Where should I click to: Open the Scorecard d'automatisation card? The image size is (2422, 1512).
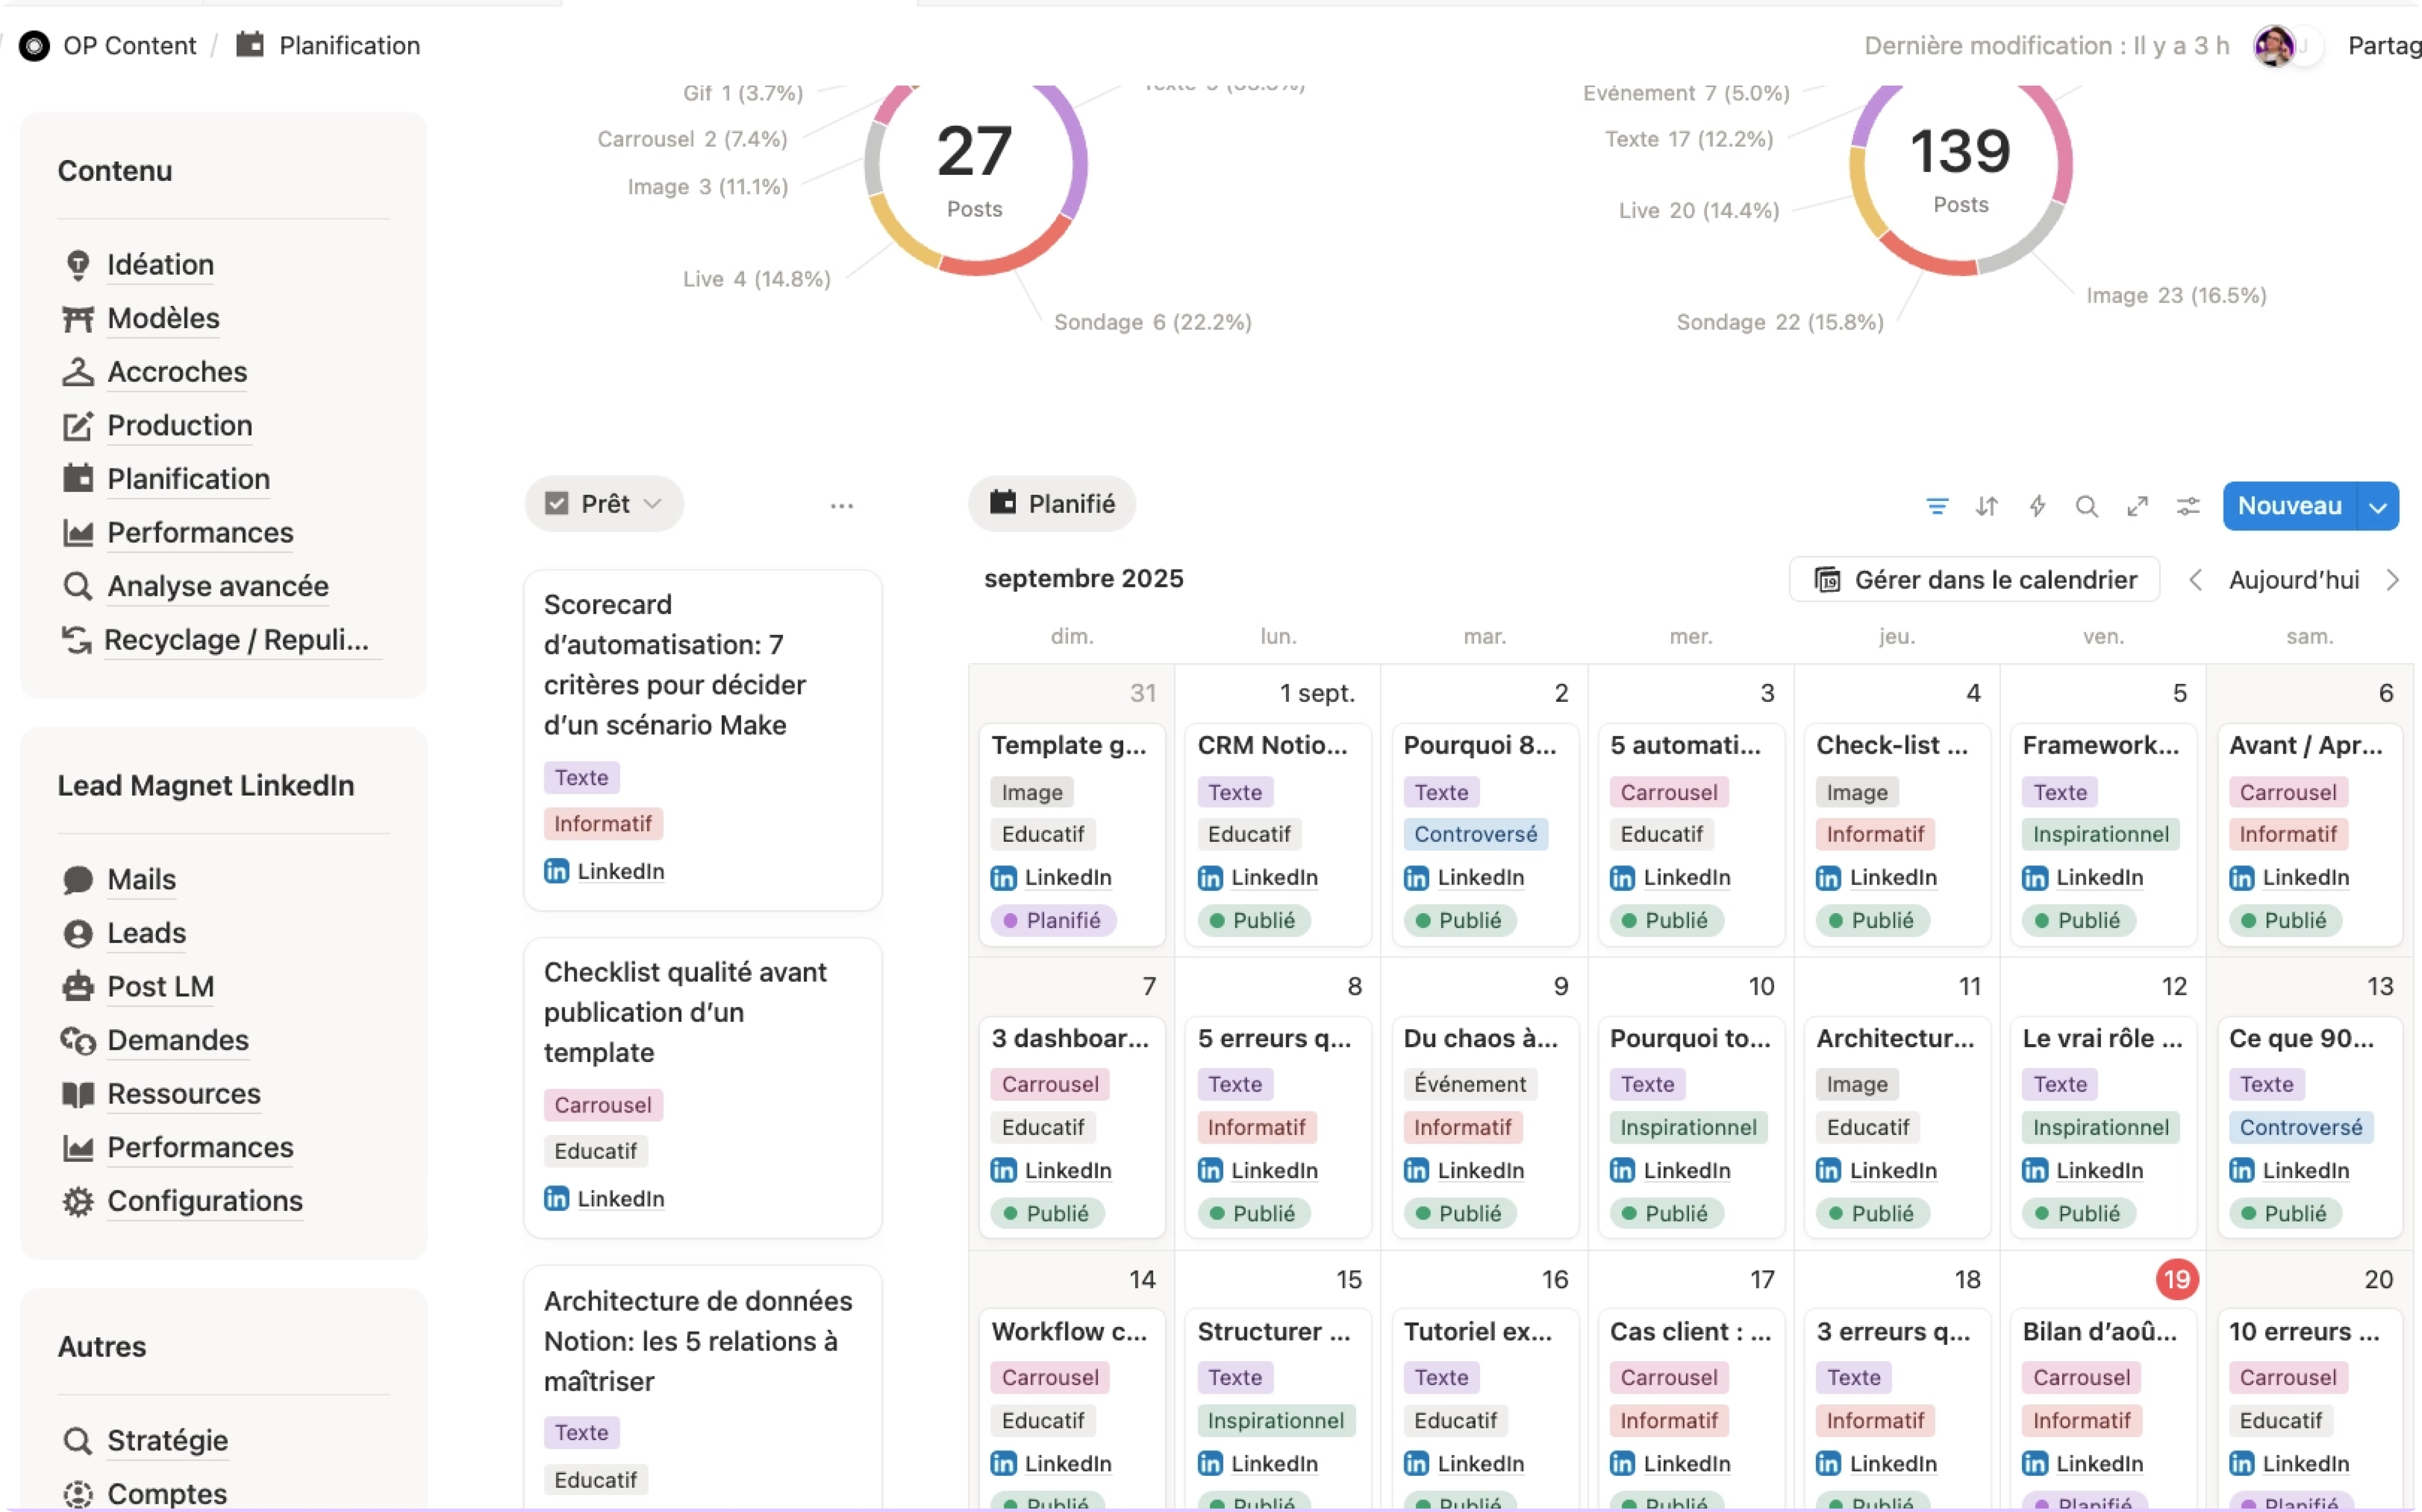703,740
